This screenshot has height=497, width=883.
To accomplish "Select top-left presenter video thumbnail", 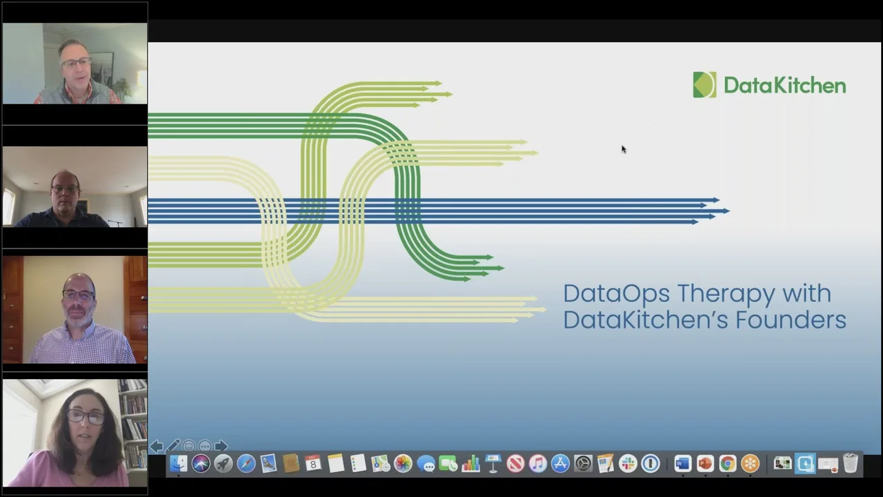I will [75, 64].
